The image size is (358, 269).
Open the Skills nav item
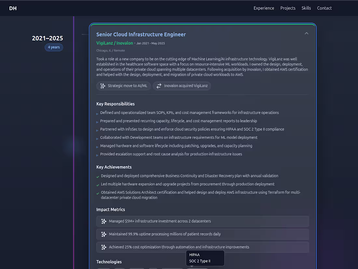pos(306,8)
